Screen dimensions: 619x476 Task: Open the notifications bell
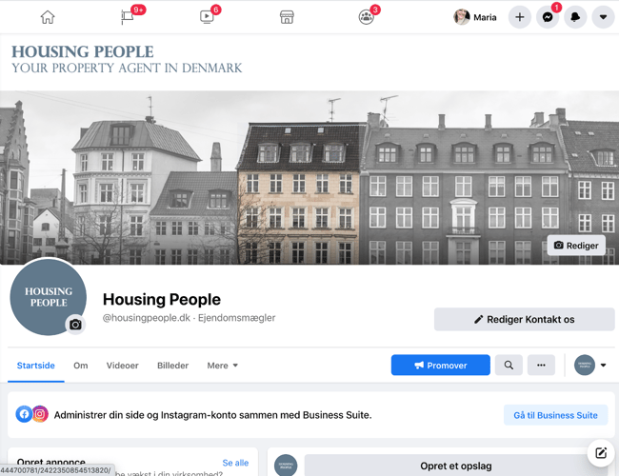point(575,17)
